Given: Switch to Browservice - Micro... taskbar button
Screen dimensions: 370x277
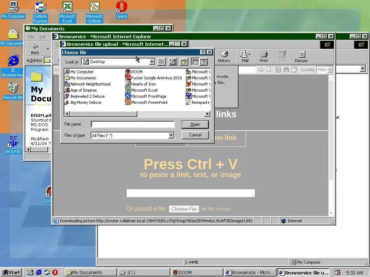Looking at the screenshot, I should click(250, 273).
